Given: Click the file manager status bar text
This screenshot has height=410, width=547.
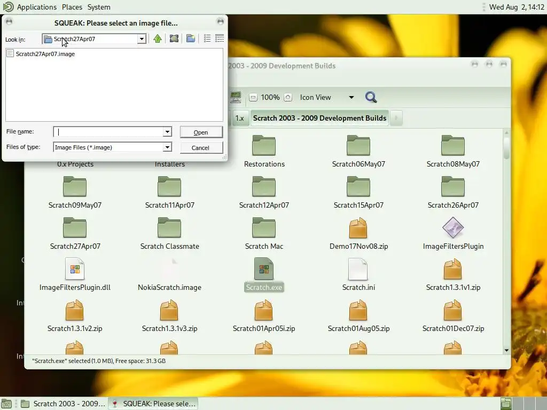Looking at the screenshot, I should [99, 361].
